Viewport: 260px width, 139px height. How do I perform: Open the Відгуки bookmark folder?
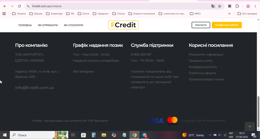[36, 13]
